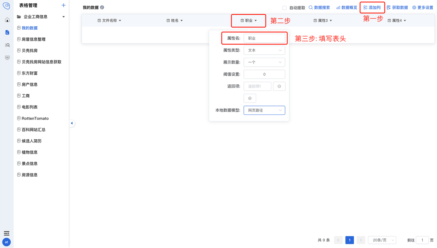Click the 属性名 input field
This screenshot has width=437, height=248.
point(264,38)
